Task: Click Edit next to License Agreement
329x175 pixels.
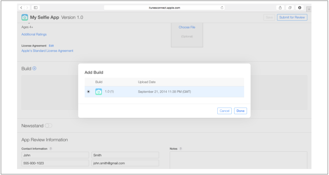Action: pyautogui.click(x=51, y=46)
